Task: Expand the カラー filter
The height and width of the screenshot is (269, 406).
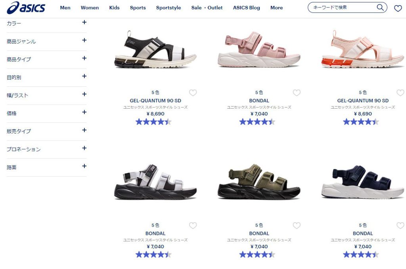Action: (x=47, y=23)
